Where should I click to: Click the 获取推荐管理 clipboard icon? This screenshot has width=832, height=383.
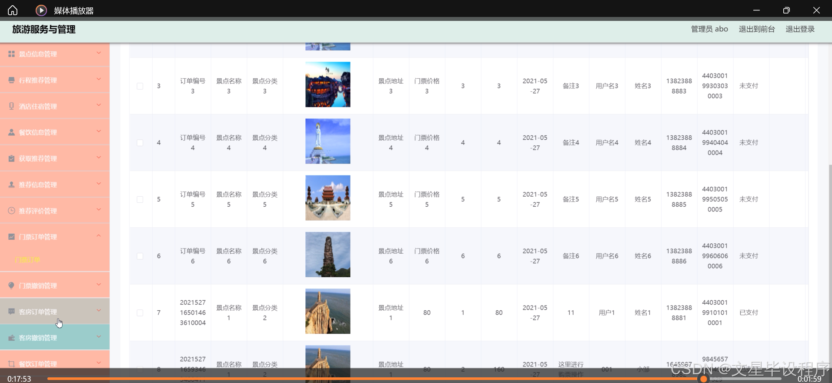coord(12,158)
